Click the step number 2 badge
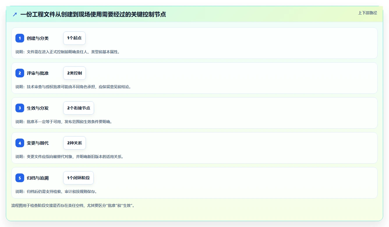Screen dimensions: 389x227 pos(20,73)
